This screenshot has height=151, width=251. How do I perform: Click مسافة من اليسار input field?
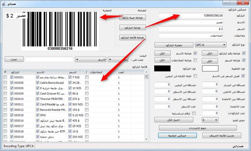tap(210, 84)
